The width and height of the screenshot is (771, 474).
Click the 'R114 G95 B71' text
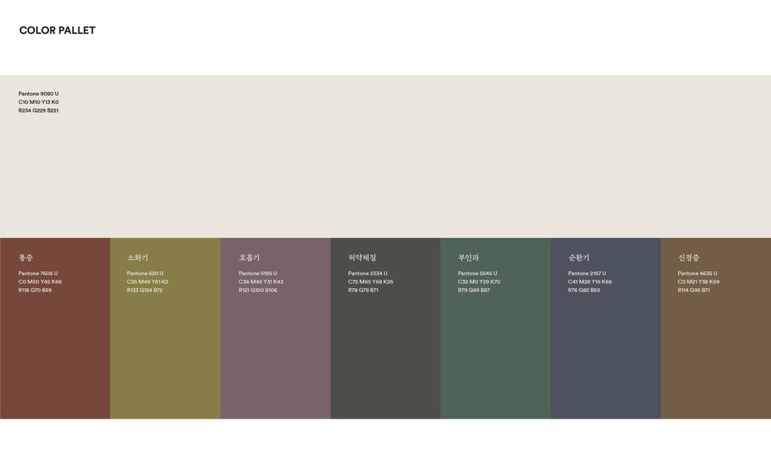coord(694,290)
